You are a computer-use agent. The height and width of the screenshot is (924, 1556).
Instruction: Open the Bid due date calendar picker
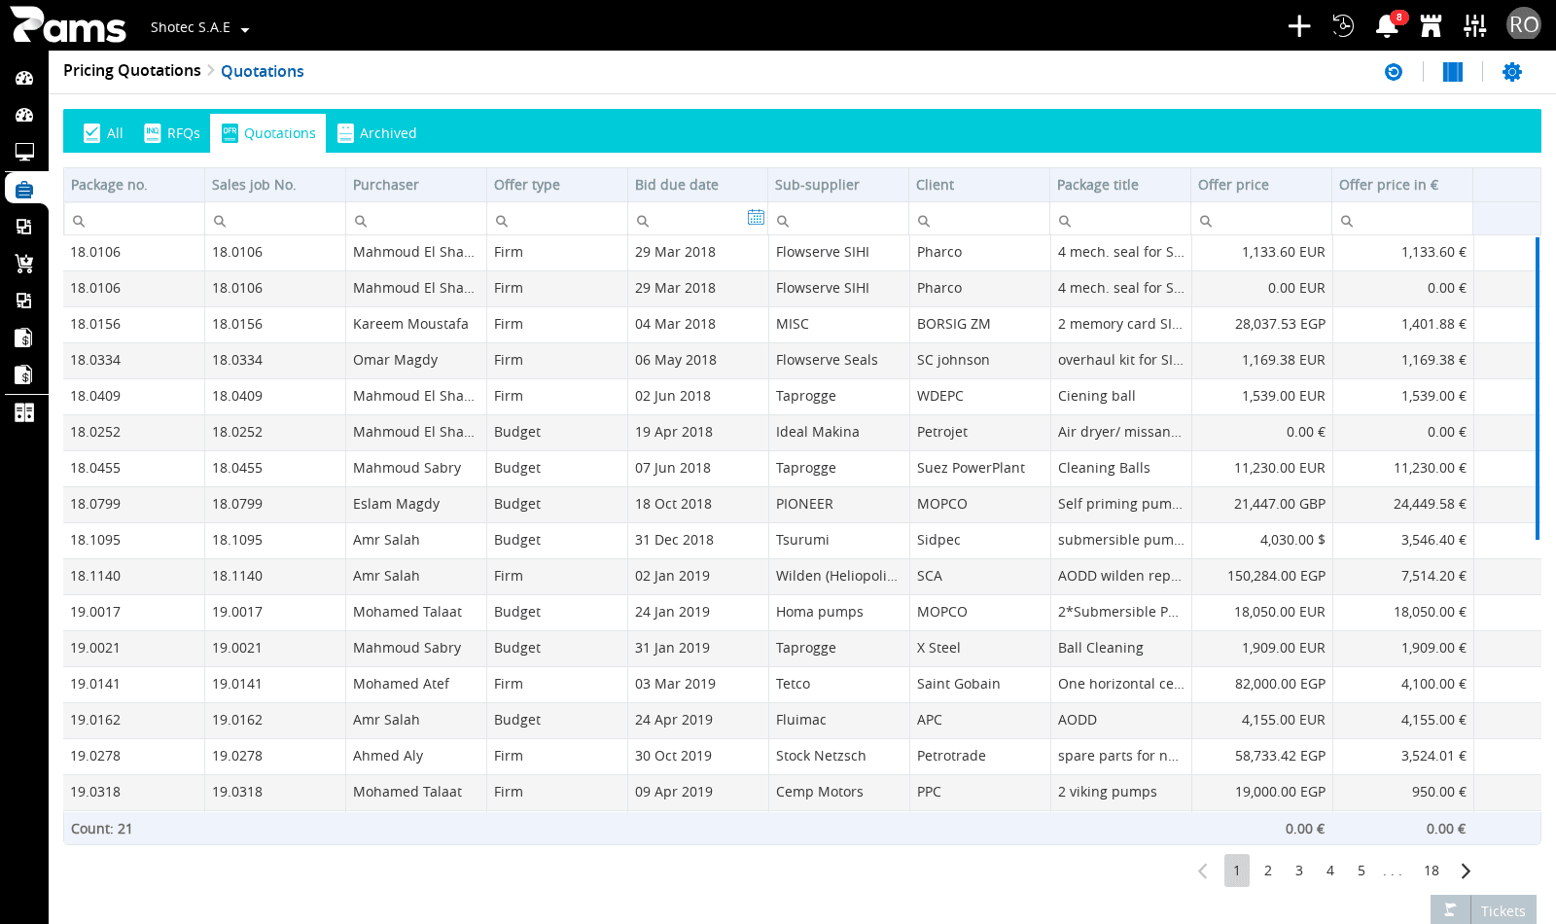pos(756,218)
